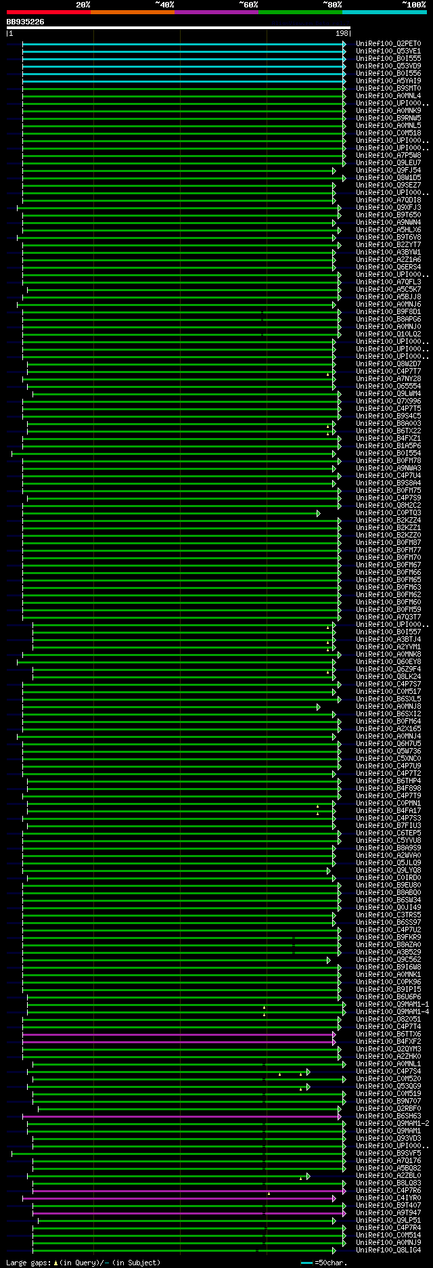433x1268 pixels.
Task: Open hit UniRef100_Q53VE1
Action: click(x=388, y=51)
